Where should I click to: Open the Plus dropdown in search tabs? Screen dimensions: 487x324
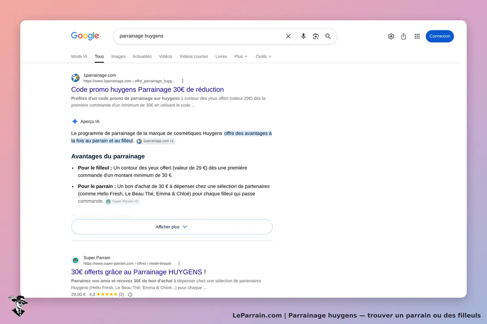click(x=241, y=56)
